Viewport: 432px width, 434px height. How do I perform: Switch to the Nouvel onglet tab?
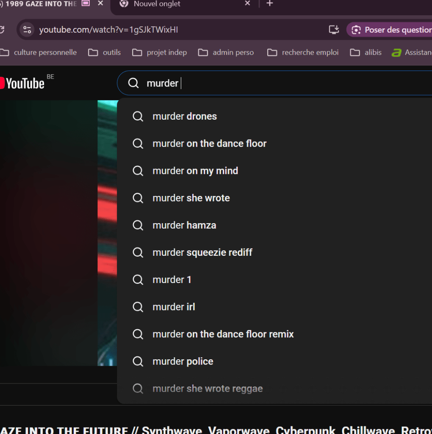178,4
